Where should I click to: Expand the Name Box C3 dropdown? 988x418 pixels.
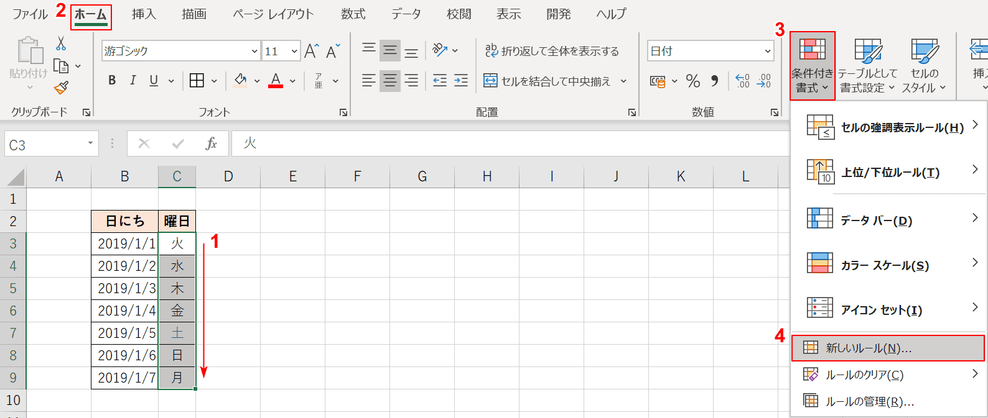90,143
